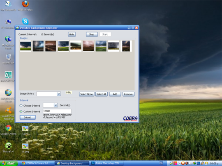The width and height of the screenshot is (222, 166).
Task: Click the globe download manager tray icon
Action: (194, 163)
